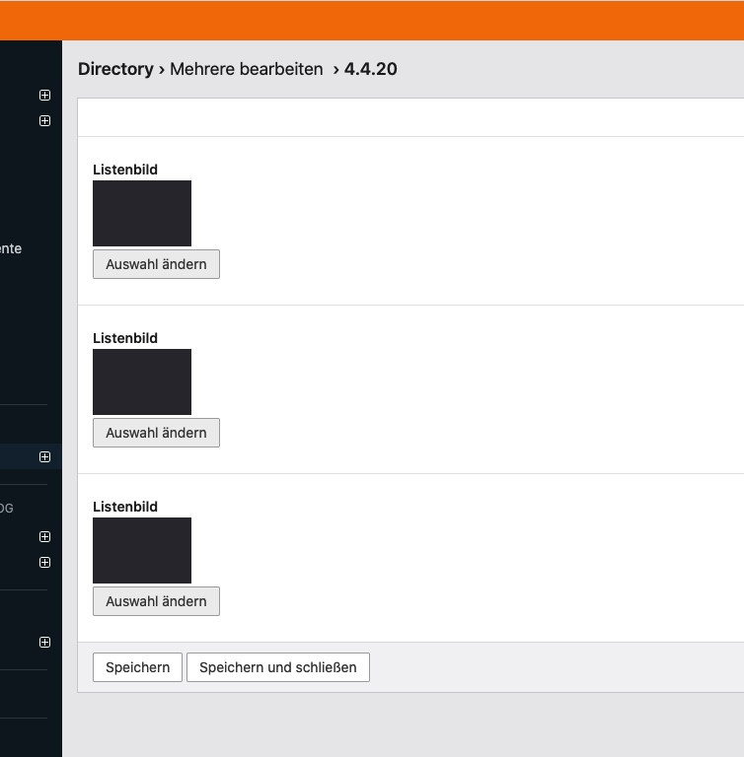Image resolution: width=744 pixels, height=757 pixels.
Task: Save changes with the Speichern button
Action: tap(138, 667)
